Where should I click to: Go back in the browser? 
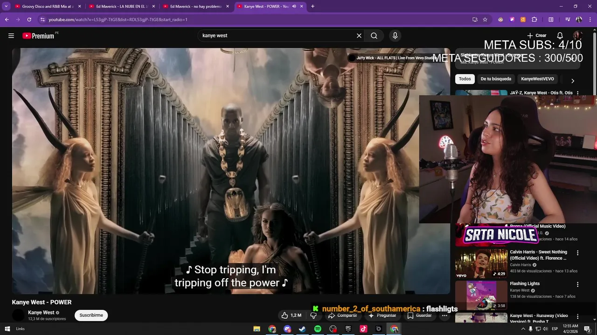pos(7,20)
